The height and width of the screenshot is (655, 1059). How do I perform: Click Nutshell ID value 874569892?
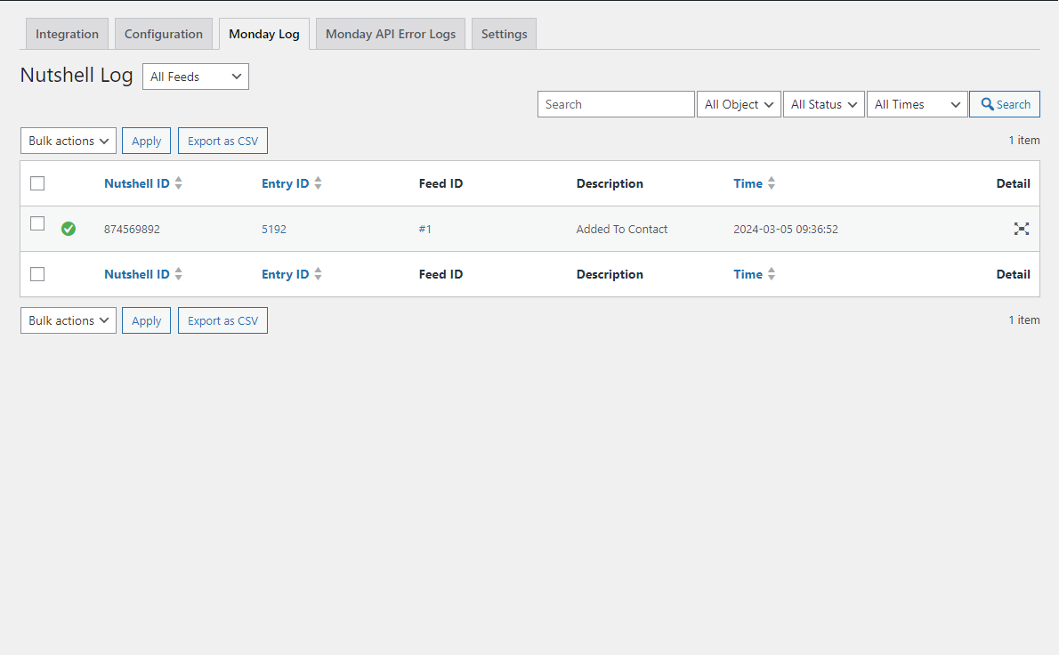[x=132, y=229]
